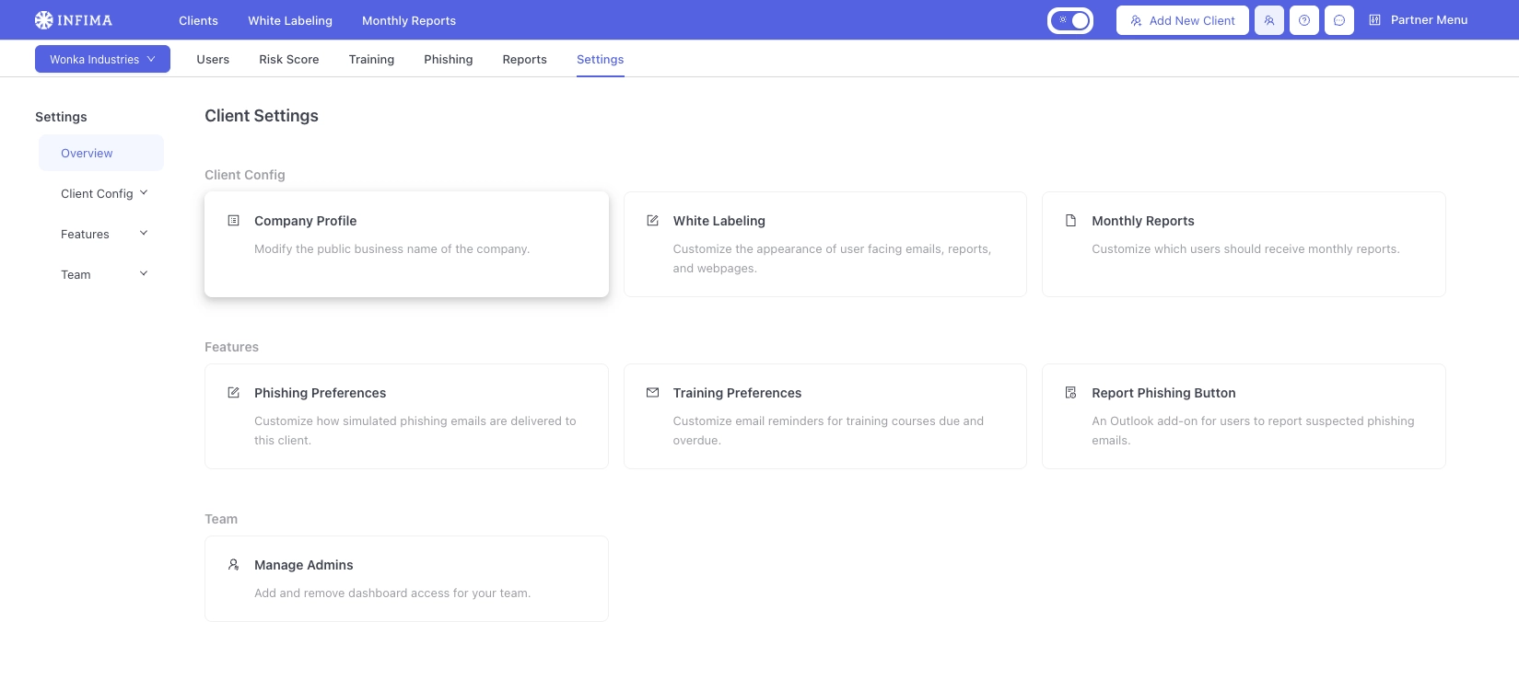Open the Wonka Industries client dropdown

[x=102, y=59]
